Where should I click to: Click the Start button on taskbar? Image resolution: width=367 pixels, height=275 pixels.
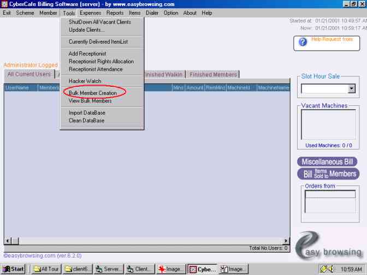tap(13, 269)
